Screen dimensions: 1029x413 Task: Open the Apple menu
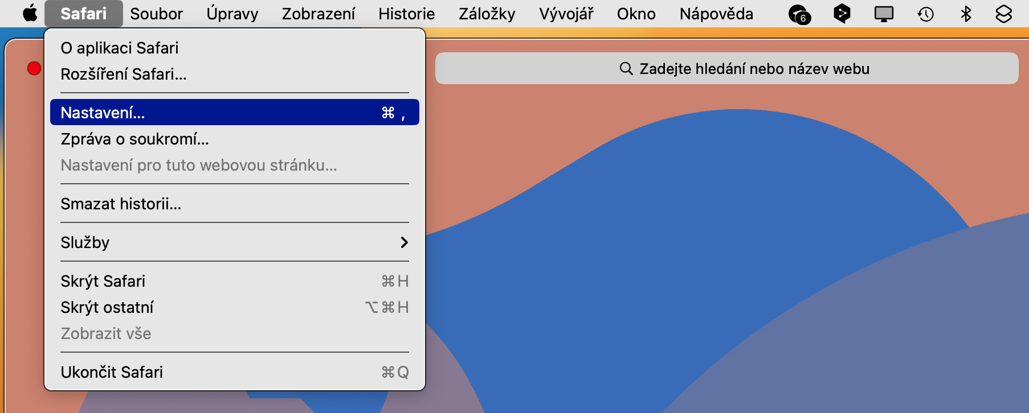point(30,13)
